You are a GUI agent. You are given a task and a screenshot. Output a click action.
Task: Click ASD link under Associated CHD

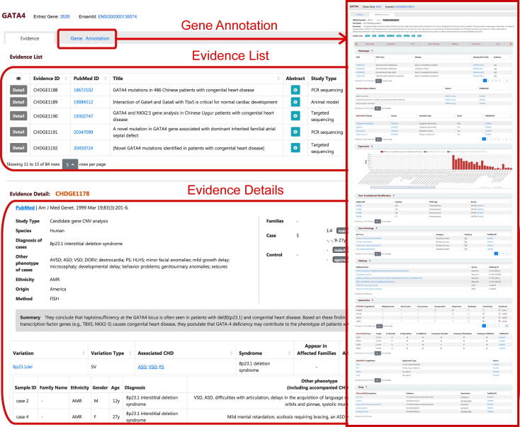click(142, 367)
